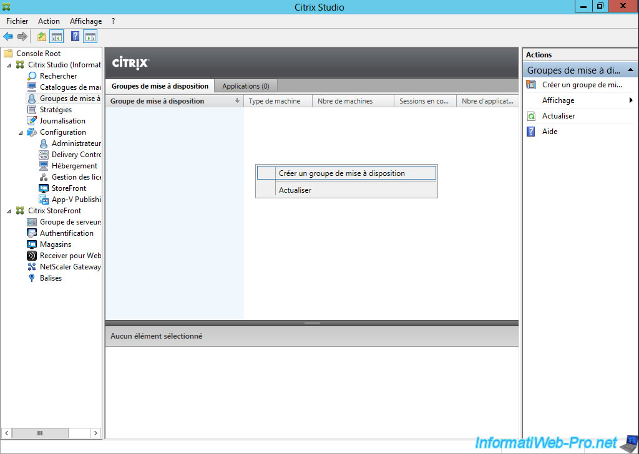Click Créer un groupe de mi... action link
The height and width of the screenshot is (454, 639).
point(582,85)
